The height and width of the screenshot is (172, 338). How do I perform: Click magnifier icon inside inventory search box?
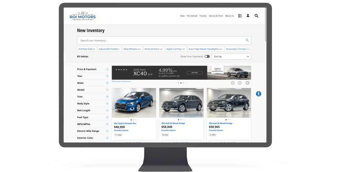coord(247,40)
